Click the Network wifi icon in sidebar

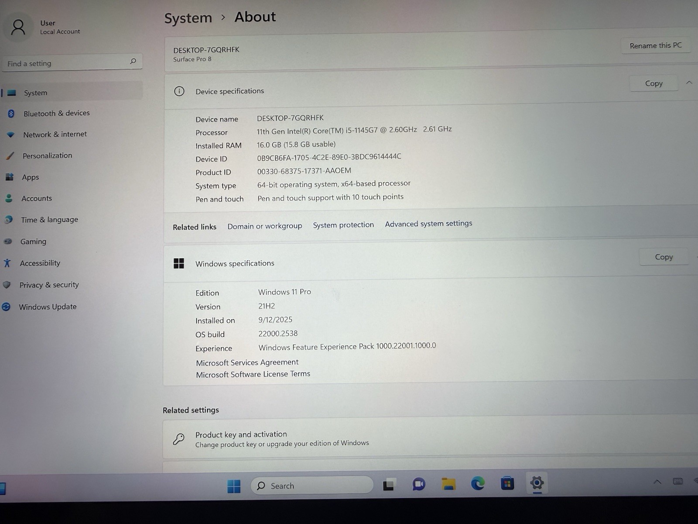coord(11,134)
